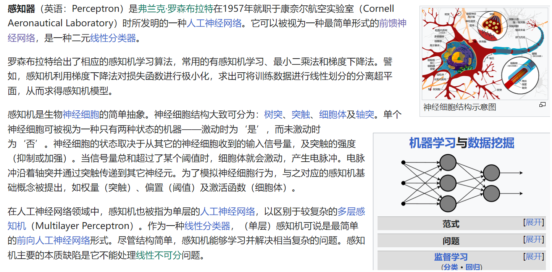Visit the 突触 link
The height and width of the screenshot is (272, 552).
coord(301,114)
